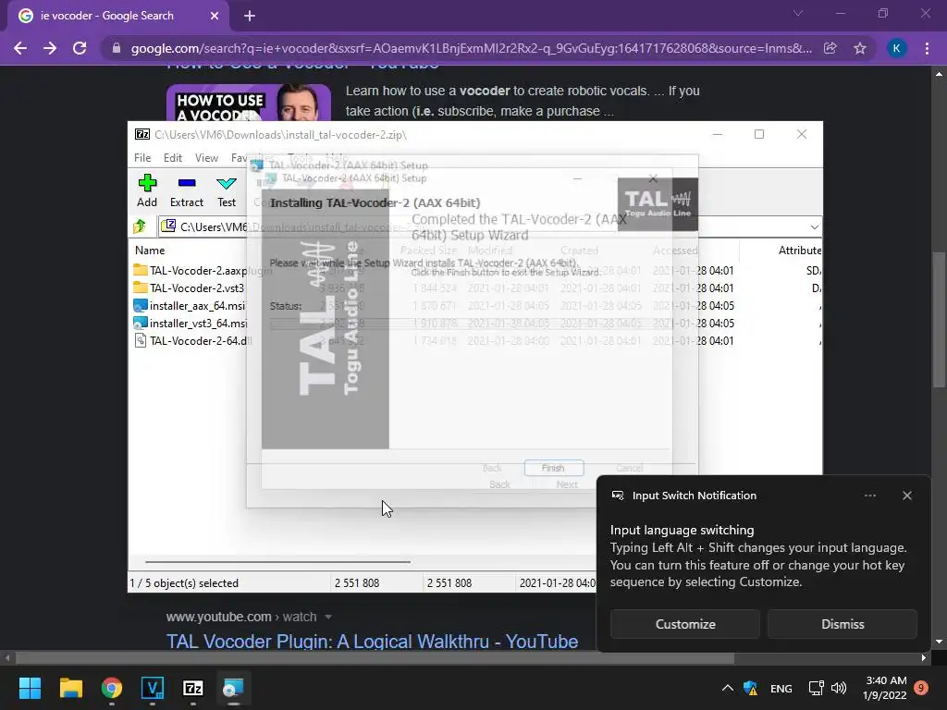Select the TAL-Vocoder-2.vst3 folder
Viewport: 947px width, 710px height.
coord(190,288)
